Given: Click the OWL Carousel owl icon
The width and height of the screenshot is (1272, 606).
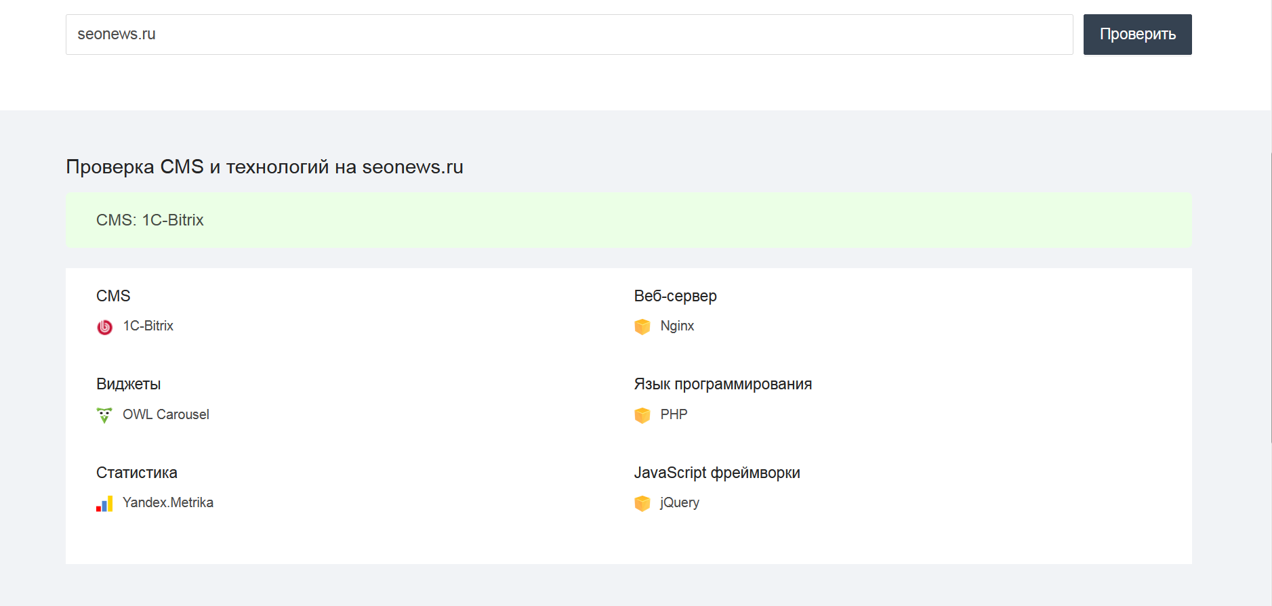Looking at the screenshot, I should (104, 415).
